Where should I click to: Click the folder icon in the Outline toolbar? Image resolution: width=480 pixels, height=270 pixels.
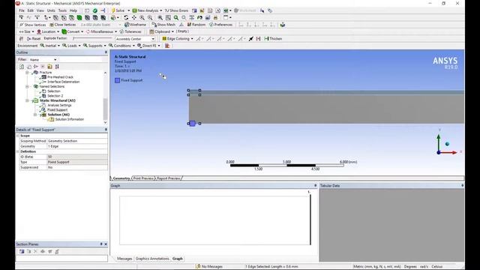pos(49,67)
